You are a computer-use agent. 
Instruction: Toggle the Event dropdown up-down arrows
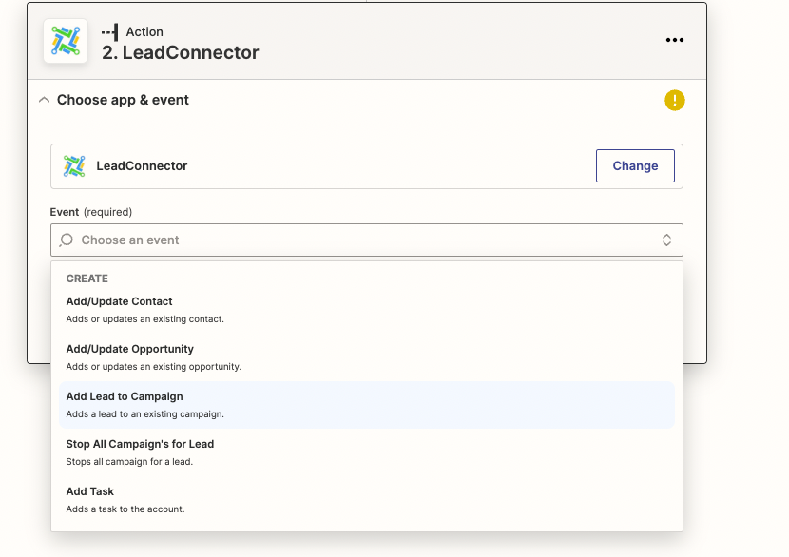[x=666, y=240]
